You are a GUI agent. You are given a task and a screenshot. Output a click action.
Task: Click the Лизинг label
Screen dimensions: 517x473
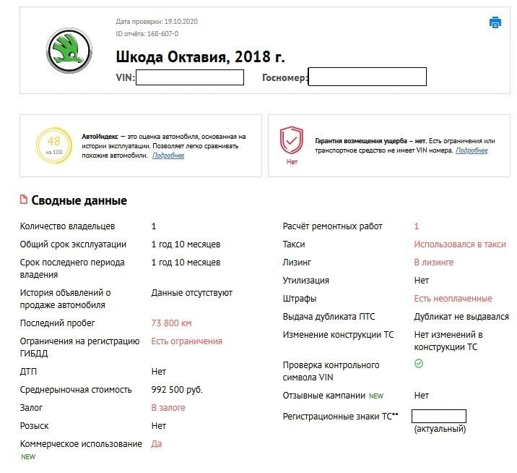297,263
